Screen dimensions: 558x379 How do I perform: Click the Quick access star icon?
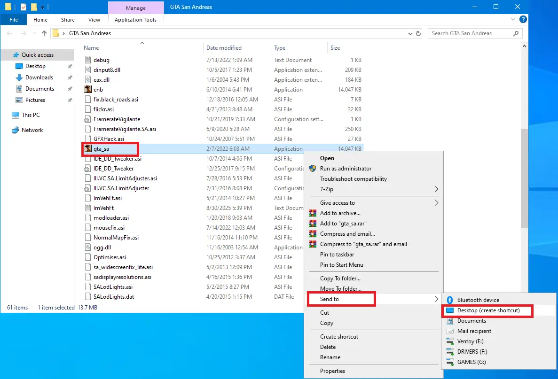pos(16,55)
